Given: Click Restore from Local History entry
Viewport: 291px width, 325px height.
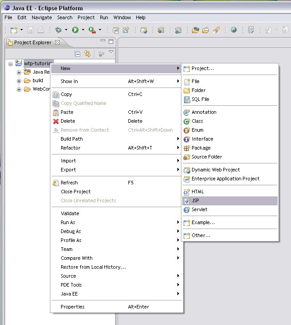Looking at the screenshot, I should (116, 267).
